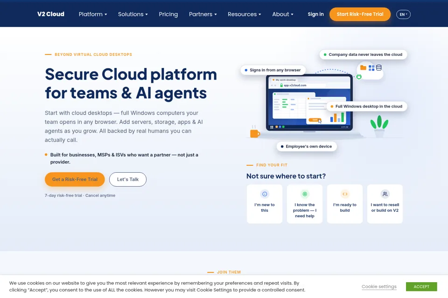Click "BEYOND VIRTUAL CLOUD DESKTOPS" tagline

tap(93, 54)
